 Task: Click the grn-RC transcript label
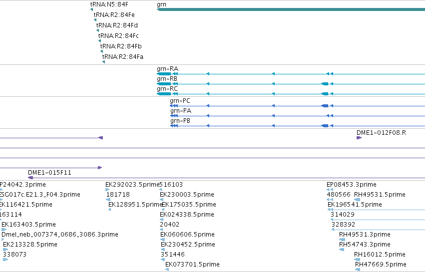coord(167,89)
